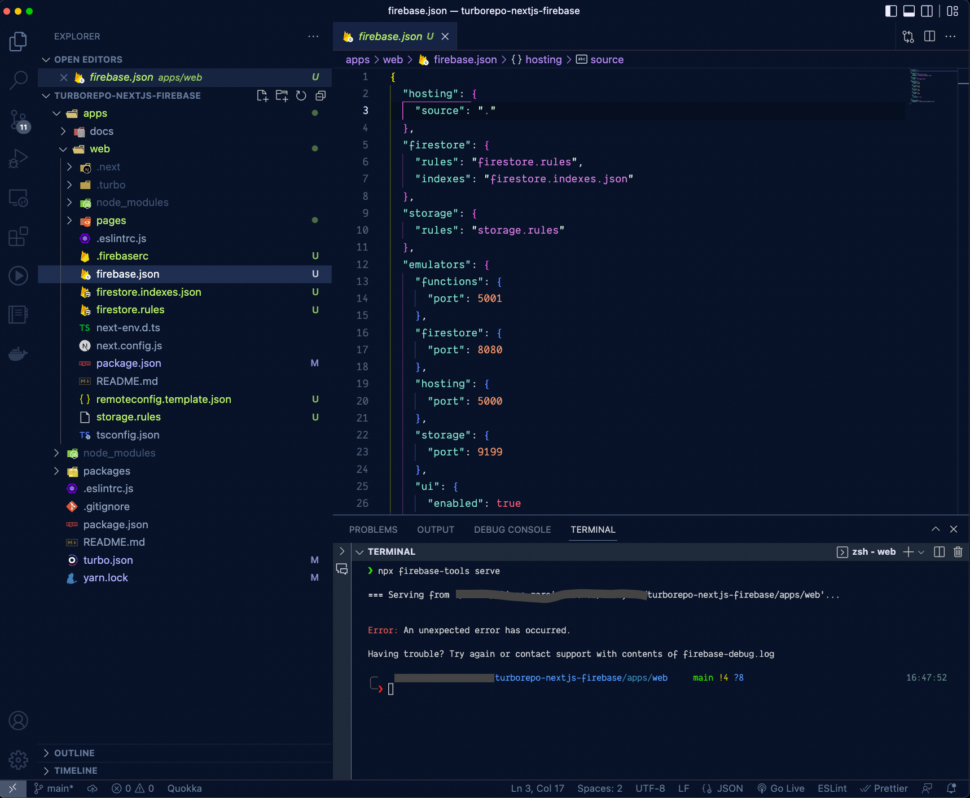The width and height of the screenshot is (970, 798).
Task: Open changes for firebase.json in editor toolbar
Action: pyautogui.click(x=908, y=37)
